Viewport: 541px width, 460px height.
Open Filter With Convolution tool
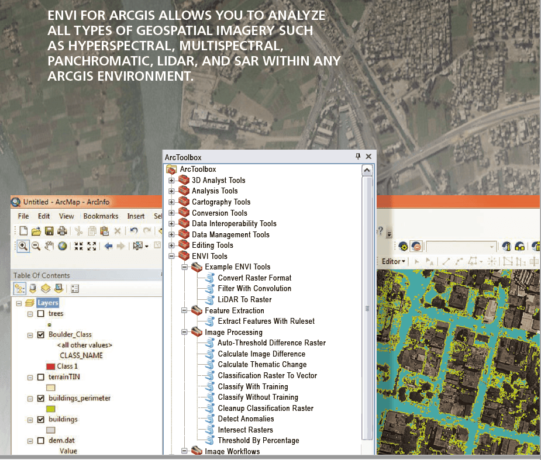(254, 289)
